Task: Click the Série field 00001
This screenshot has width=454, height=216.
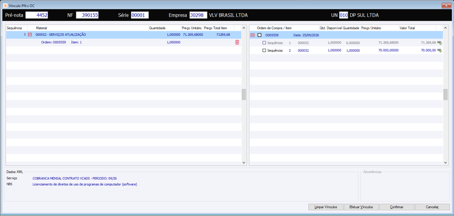Action: pos(140,15)
